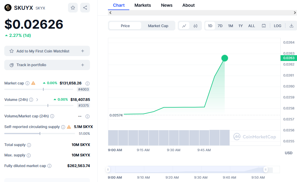This screenshot has height=182, width=297.
Task: Add to My First Coin Watchlist
Action: point(47,51)
